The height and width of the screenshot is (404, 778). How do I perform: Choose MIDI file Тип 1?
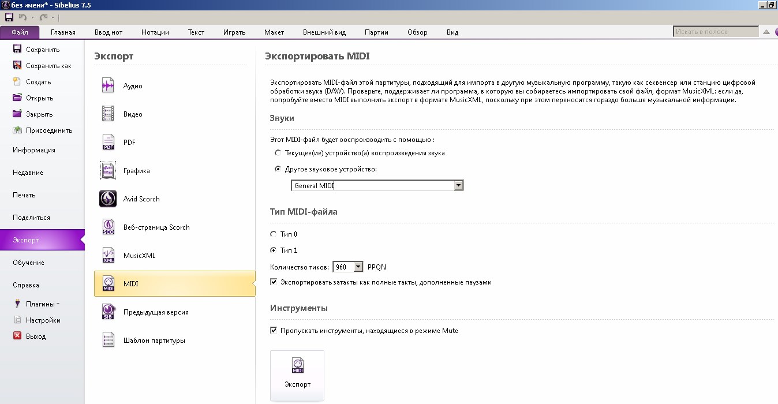pos(274,250)
